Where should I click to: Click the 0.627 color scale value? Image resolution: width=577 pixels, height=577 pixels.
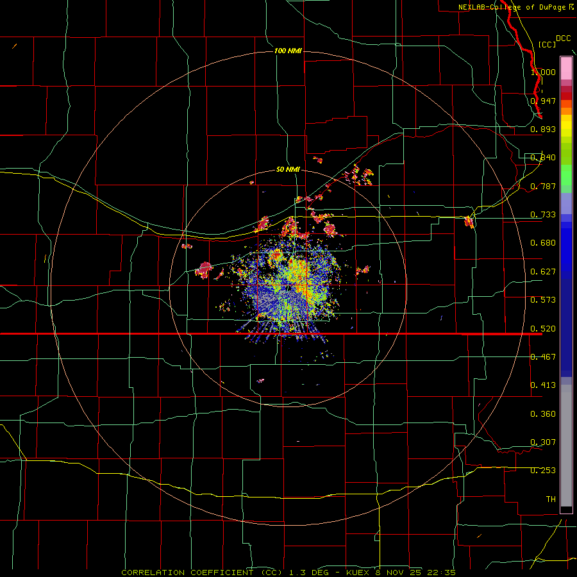point(543,272)
